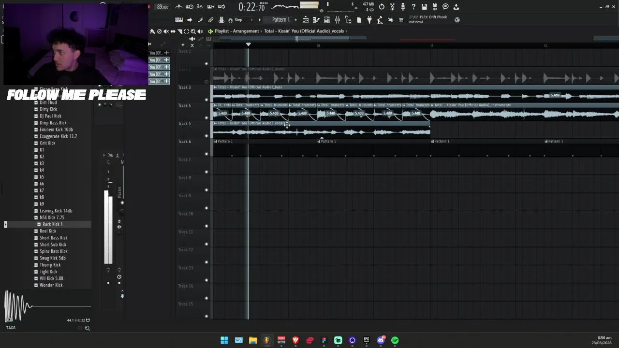Open the chat bubble info icon
The width and height of the screenshot is (619, 348).
[x=445, y=7]
